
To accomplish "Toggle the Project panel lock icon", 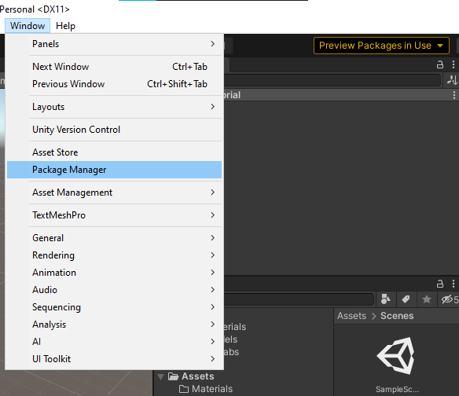I will pyautogui.click(x=440, y=284).
